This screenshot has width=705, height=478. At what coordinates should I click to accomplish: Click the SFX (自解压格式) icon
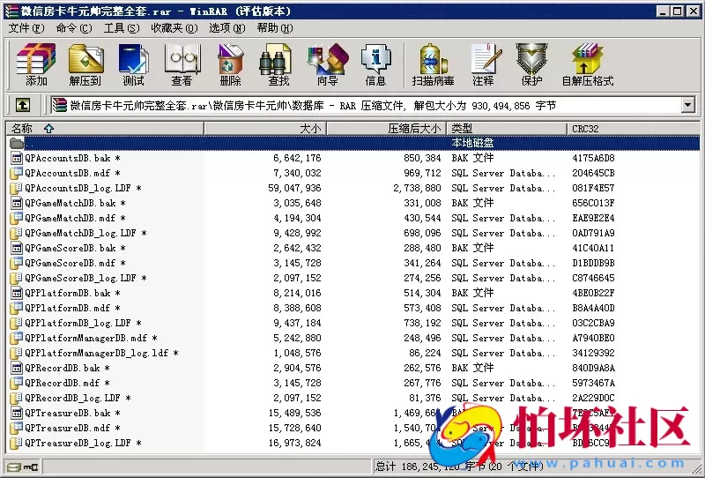pos(587,64)
